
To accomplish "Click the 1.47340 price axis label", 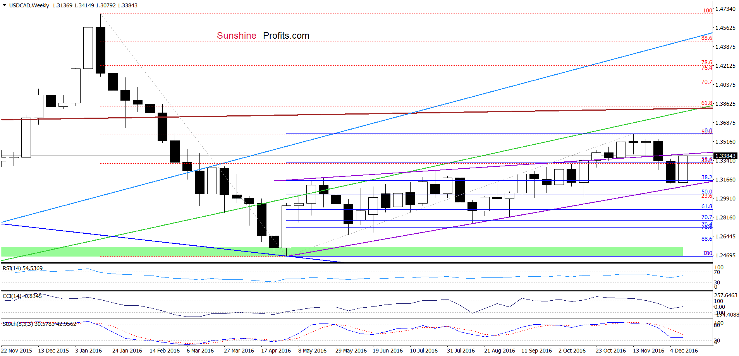I will pyautogui.click(x=725, y=9).
